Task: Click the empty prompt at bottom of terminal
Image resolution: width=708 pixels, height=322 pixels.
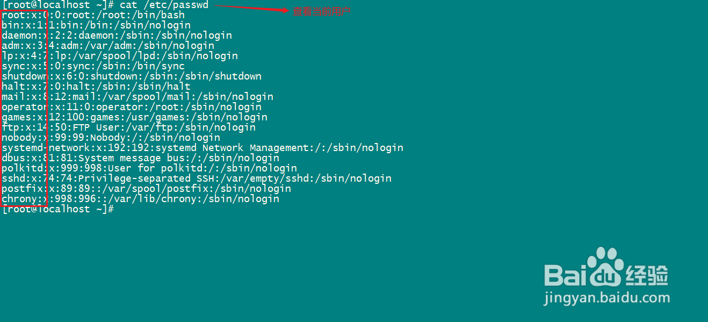Action: (x=58, y=209)
